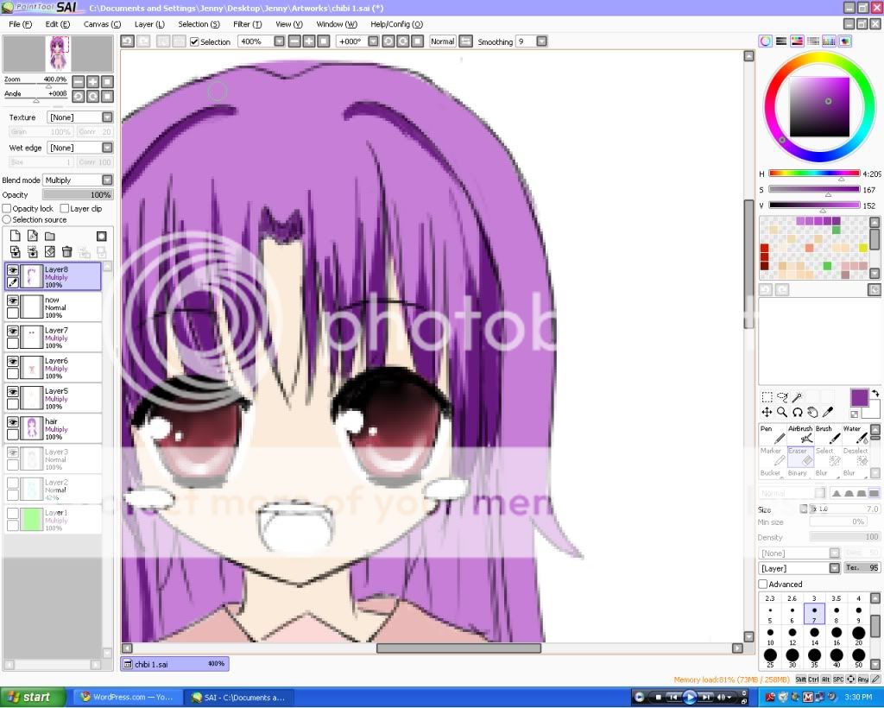Viewport: 884px width, 708px height.
Task: Pick the Water brush tool
Action: tap(855, 434)
